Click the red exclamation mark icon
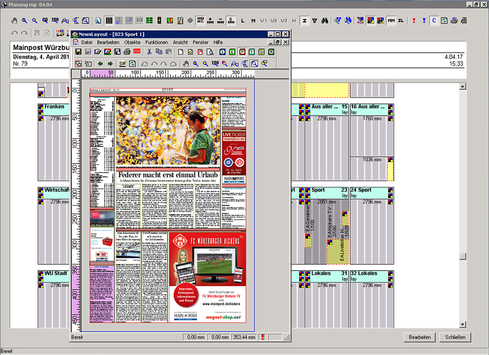489x355 pixels. [x=414, y=21]
